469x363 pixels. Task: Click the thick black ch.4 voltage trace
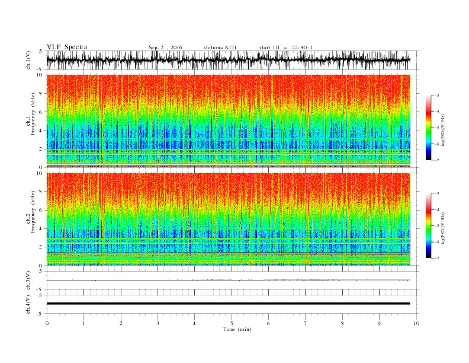click(228, 304)
